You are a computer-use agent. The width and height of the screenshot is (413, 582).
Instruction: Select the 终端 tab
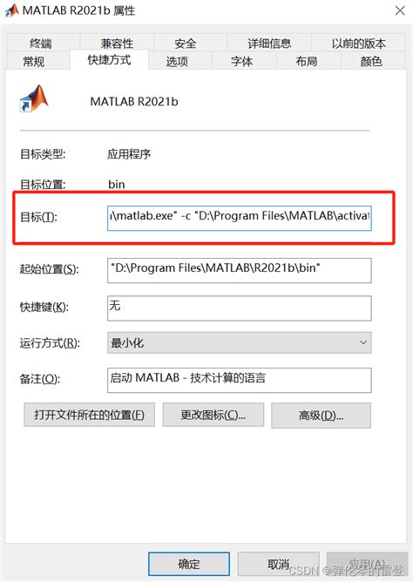pos(41,43)
